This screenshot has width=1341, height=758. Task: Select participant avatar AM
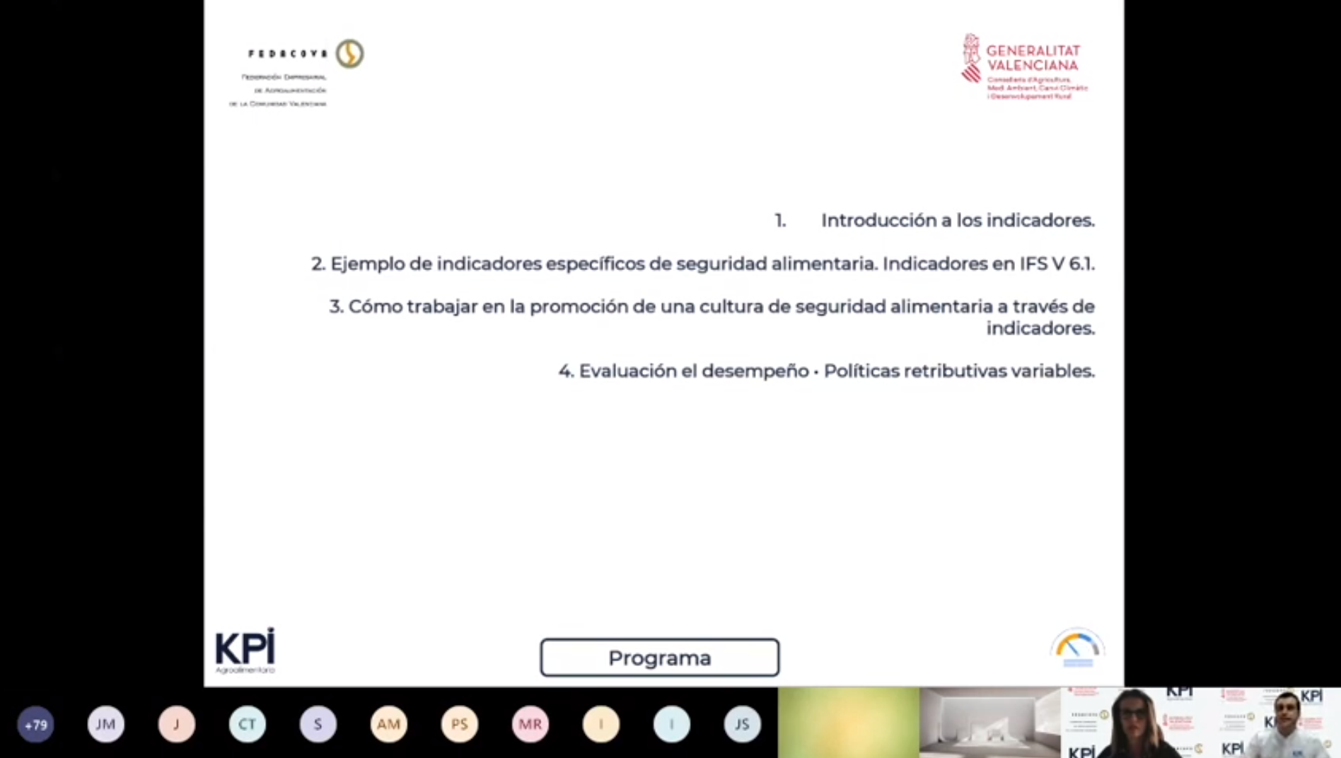pyautogui.click(x=389, y=724)
